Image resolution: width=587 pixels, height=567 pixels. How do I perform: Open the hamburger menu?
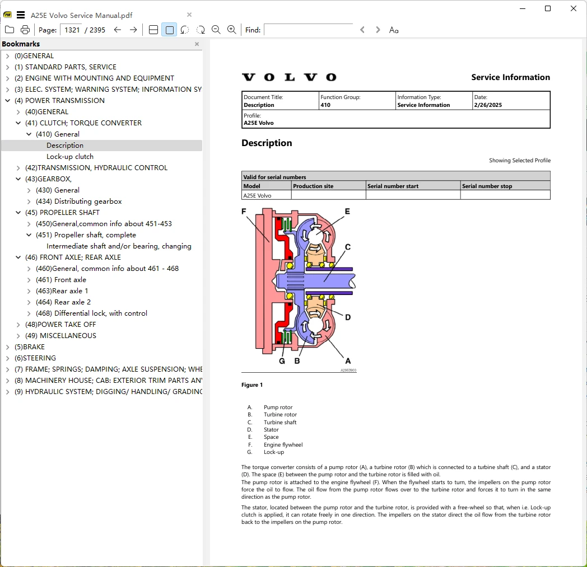[21, 15]
